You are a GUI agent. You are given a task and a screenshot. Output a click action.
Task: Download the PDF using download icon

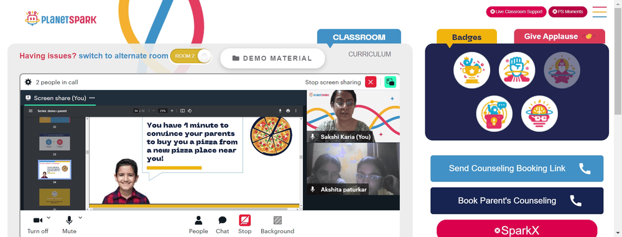[280, 111]
